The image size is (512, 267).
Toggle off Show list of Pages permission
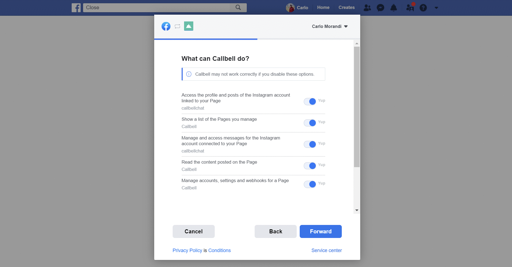pos(310,123)
